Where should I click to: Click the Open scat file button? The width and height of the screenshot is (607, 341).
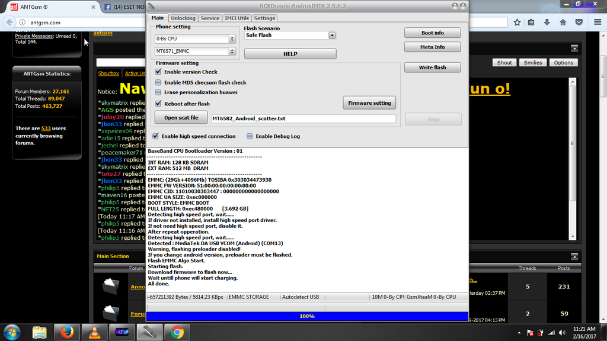click(181, 118)
